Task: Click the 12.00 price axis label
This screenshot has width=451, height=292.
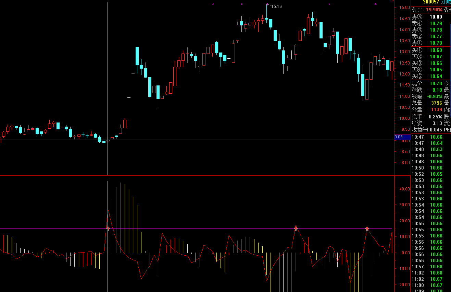Action: (x=405, y=74)
